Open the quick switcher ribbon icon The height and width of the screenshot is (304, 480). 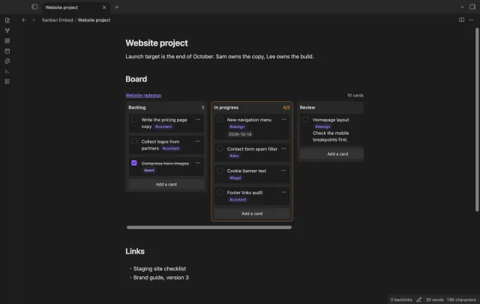tap(7, 20)
